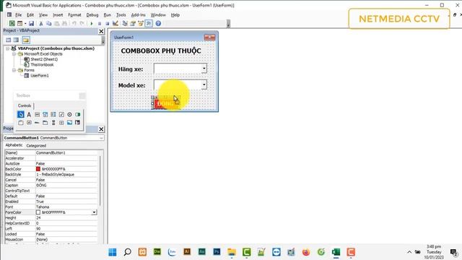This screenshot has height=260, width=462.
Task: Pick the Frame control in Toolbox
Action: point(21,122)
